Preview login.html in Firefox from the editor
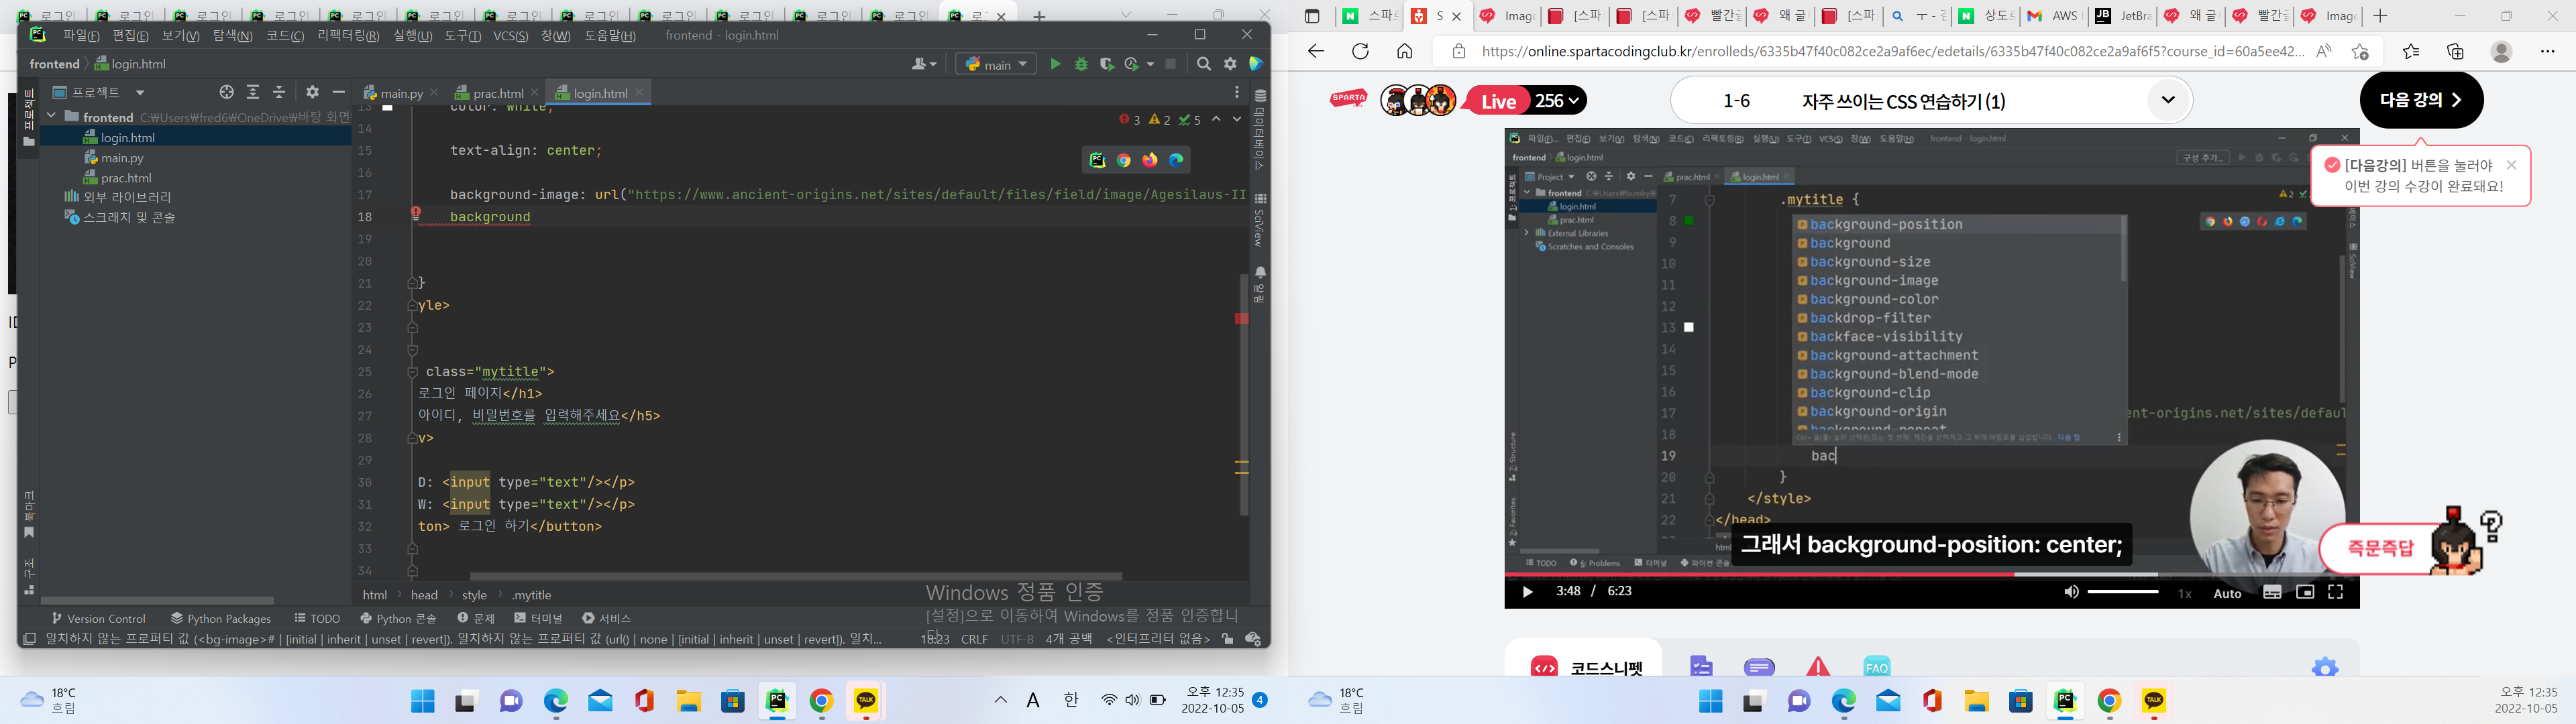This screenshot has width=2576, height=724. (x=1150, y=160)
